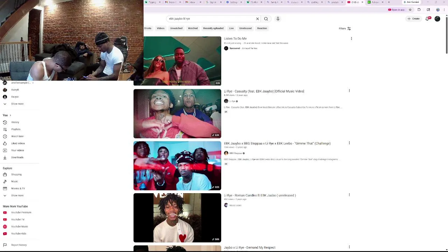Open History in the sidebar

(x=15, y=122)
